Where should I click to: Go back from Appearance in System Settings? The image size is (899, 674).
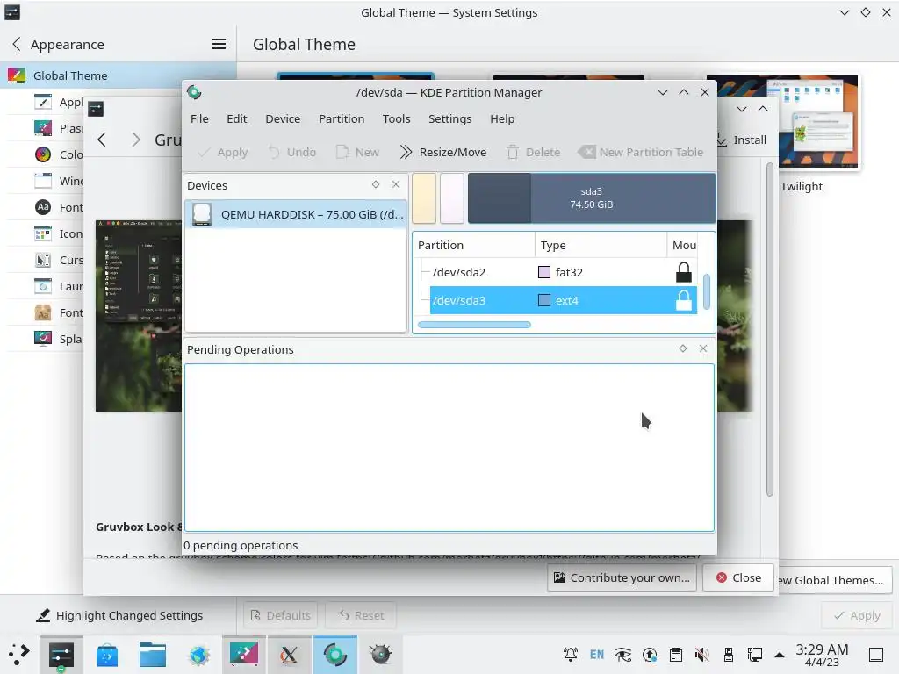tap(16, 44)
